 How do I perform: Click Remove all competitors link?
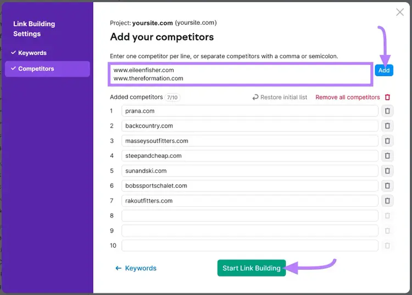(347, 97)
